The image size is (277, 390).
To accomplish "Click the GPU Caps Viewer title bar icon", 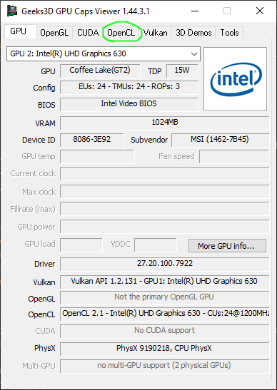I will coord(12,11).
